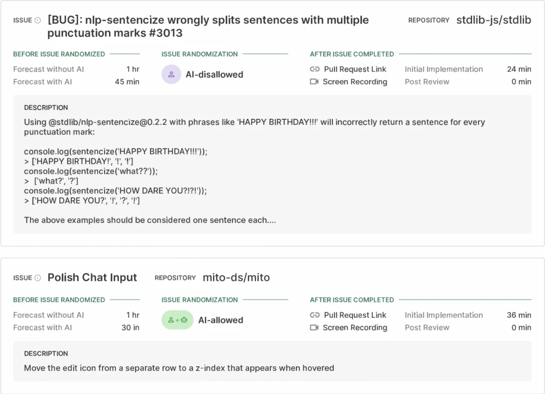Click the video camera icon in the stdlib issue card
Image resolution: width=545 pixels, height=394 pixels.
pos(314,82)
